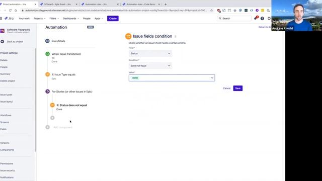Click the Issue fields condition orange icon
Viewport: 322px width, 181px height.
(128, 36)
